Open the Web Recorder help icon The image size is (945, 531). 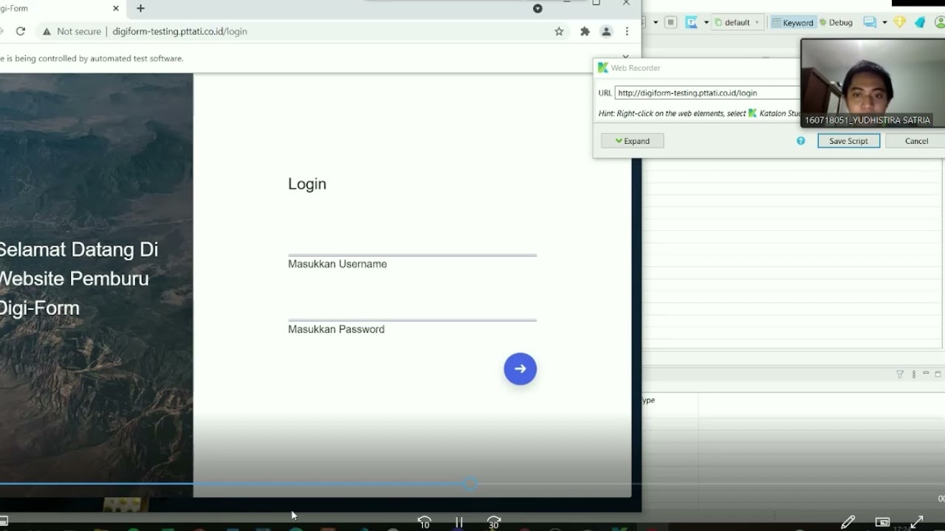801,141
